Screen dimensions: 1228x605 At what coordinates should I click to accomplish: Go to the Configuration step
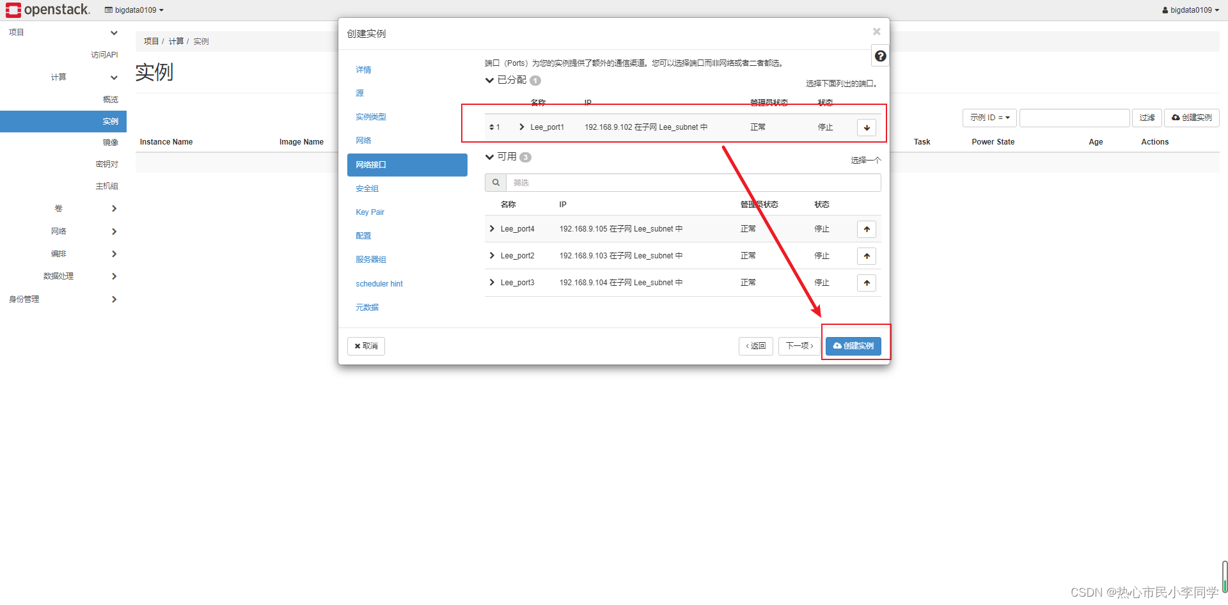(363, 236)
